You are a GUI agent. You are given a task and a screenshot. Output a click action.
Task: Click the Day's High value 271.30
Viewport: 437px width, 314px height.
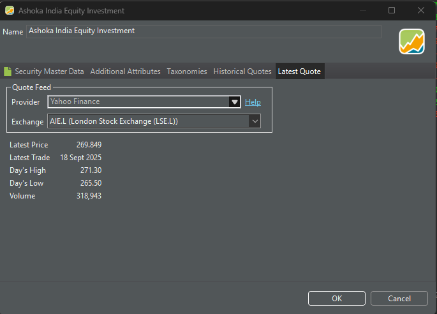tap(91, 170)
